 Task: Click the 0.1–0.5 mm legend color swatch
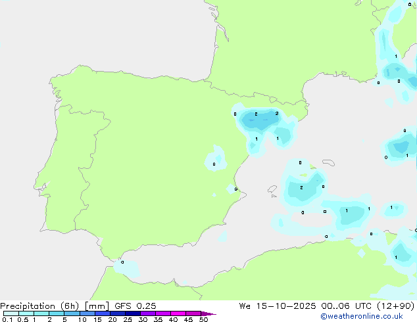11,313
